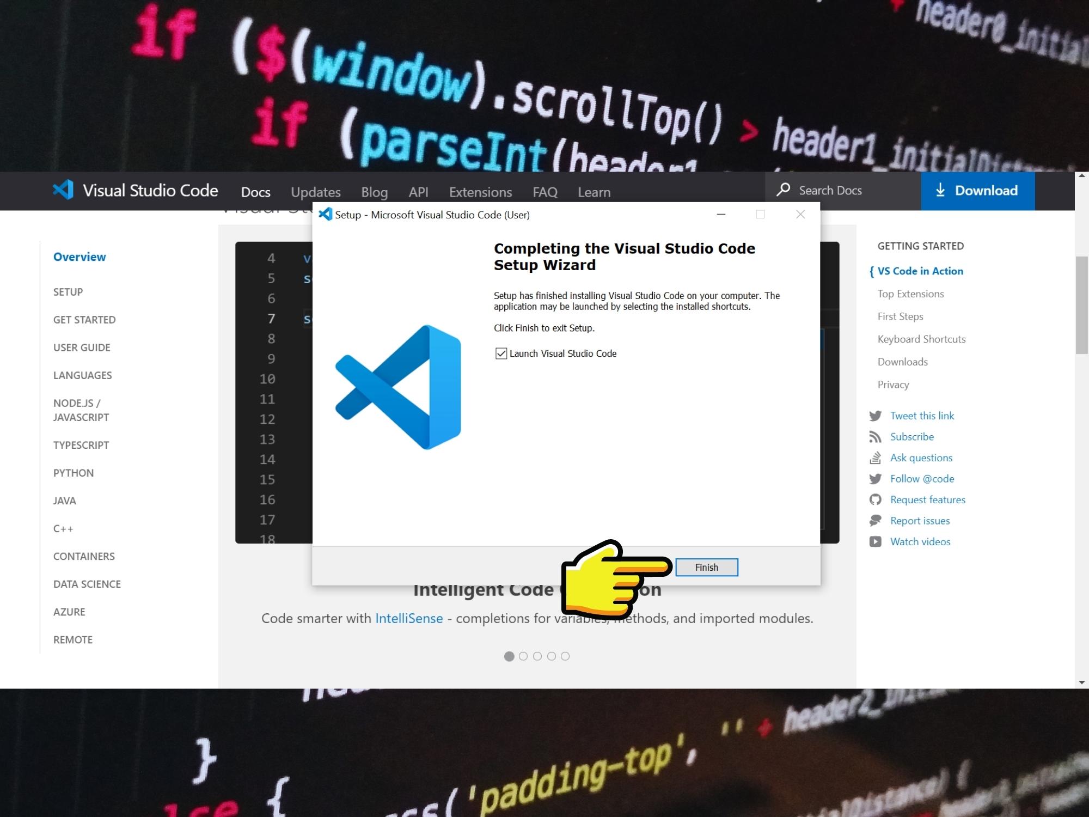Jump to Top Extensions section
Image resolution: width=1089 pixels, height=817 pixels.
(911, 294)
